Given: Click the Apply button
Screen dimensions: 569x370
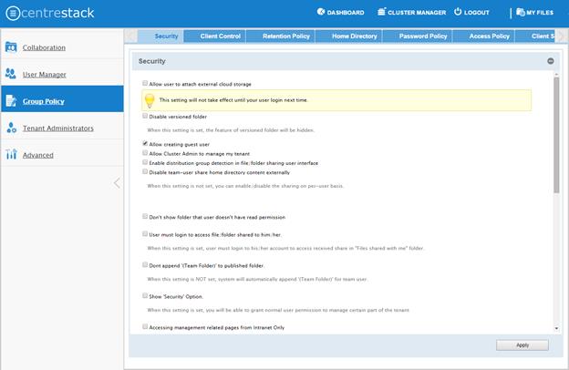Looking at the screenshot, I should pos(522,345).
